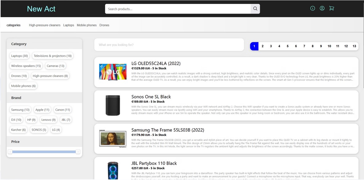
Task: Toggle Wireless speakers (15) category filter
Action: (x=26, y=66)
